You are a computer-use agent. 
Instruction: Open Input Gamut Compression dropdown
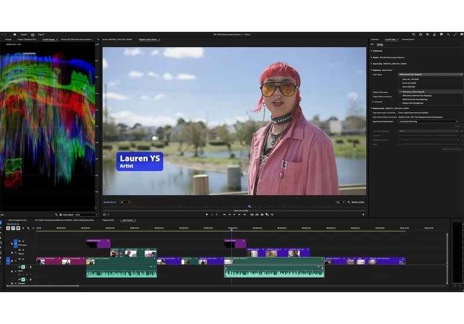[x=429, y=122]
